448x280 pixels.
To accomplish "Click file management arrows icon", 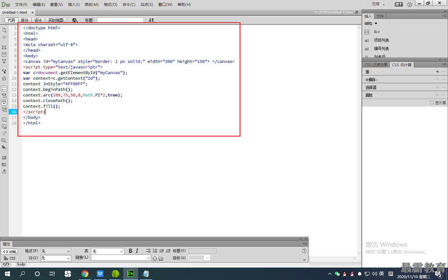I will [x=152, y=20].
